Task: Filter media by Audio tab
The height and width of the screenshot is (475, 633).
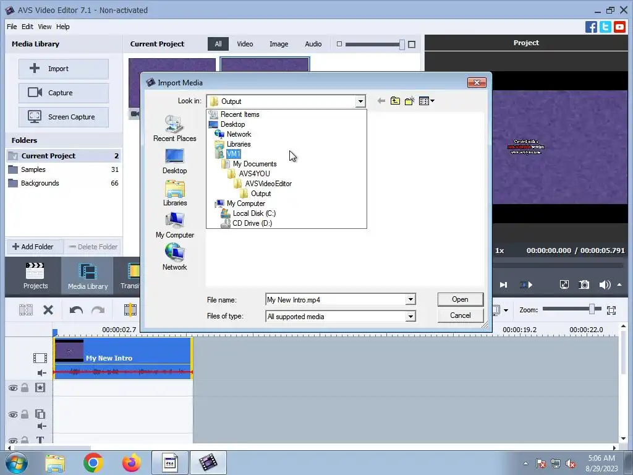Action: point(313,44)
